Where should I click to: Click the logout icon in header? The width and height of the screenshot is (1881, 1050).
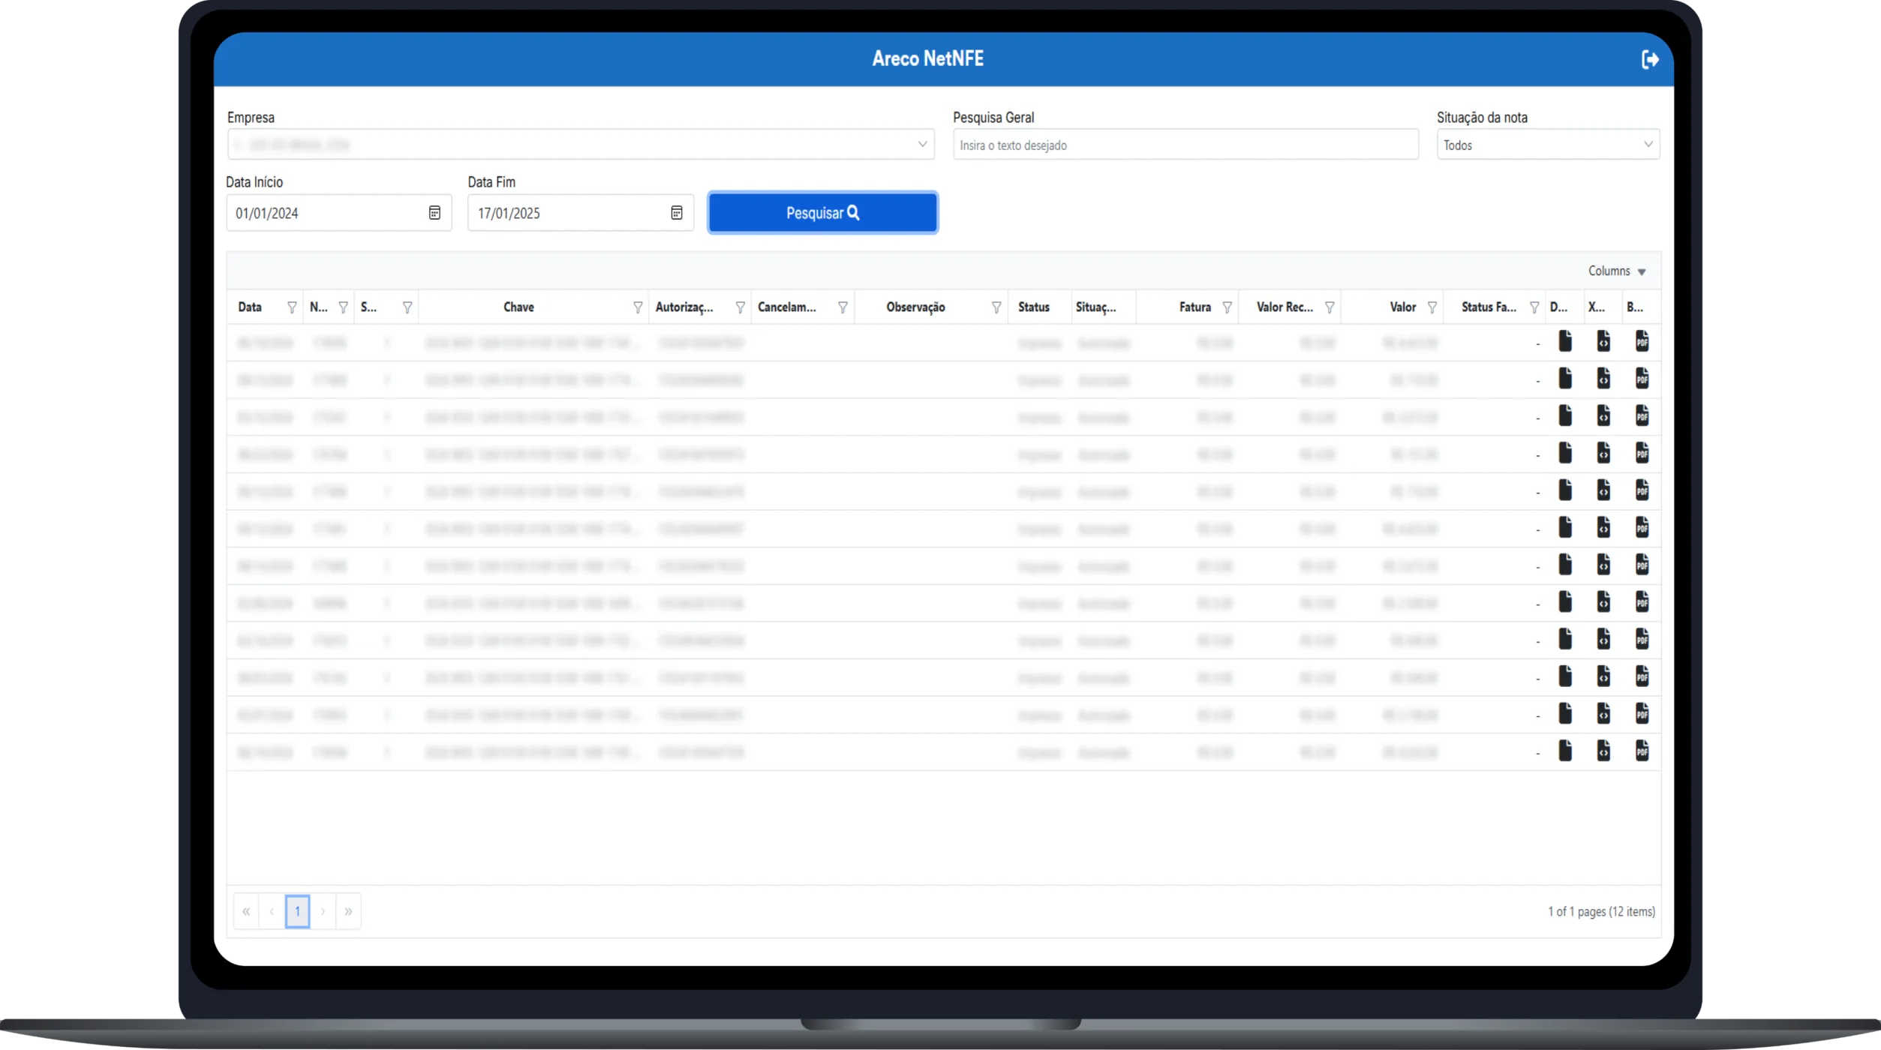tap(1649, 59)
